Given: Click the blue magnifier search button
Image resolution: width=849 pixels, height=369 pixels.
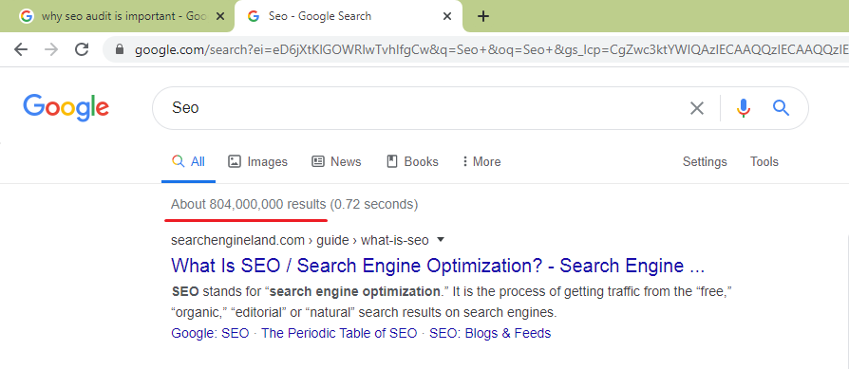Looking at the screenshot, I should coord(781,108).
